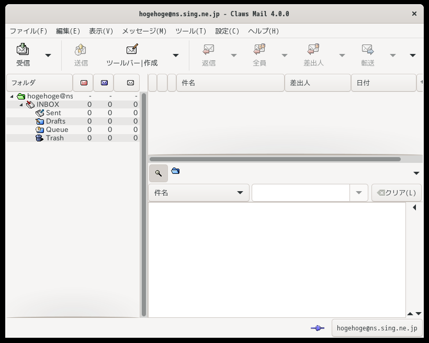
Task: Click the left-pointing arrow in the message view
Action: (x=414, y=207)
